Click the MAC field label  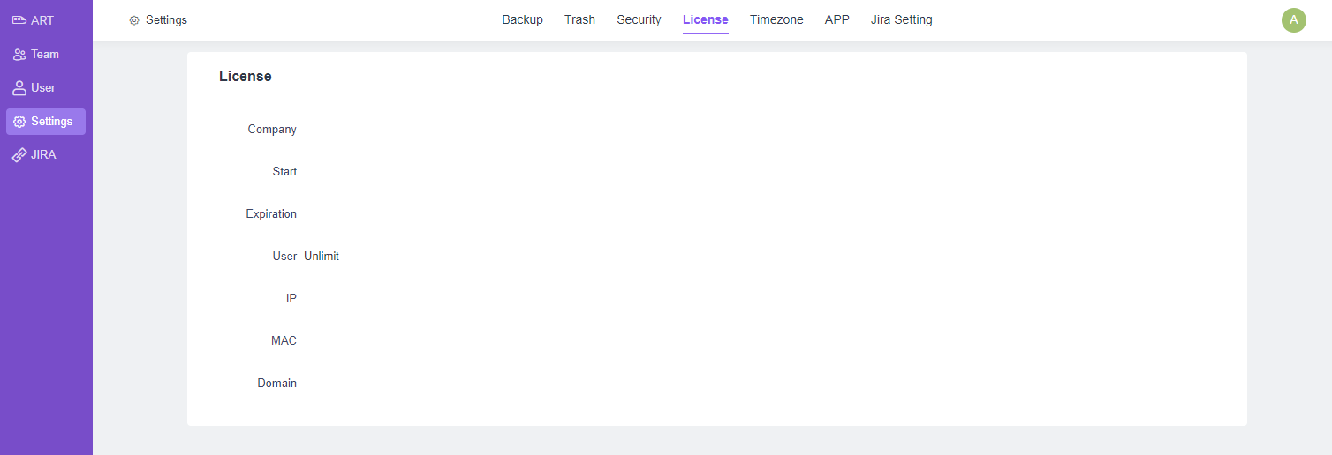[x=284, y=341]
